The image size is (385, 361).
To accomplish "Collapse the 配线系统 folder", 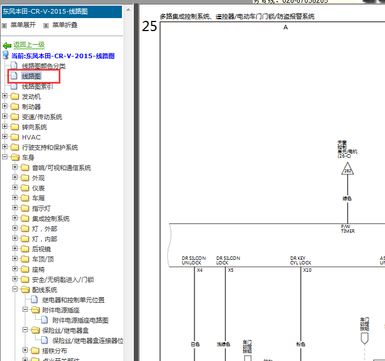I will pyautogui.click(x=15, y=289).
